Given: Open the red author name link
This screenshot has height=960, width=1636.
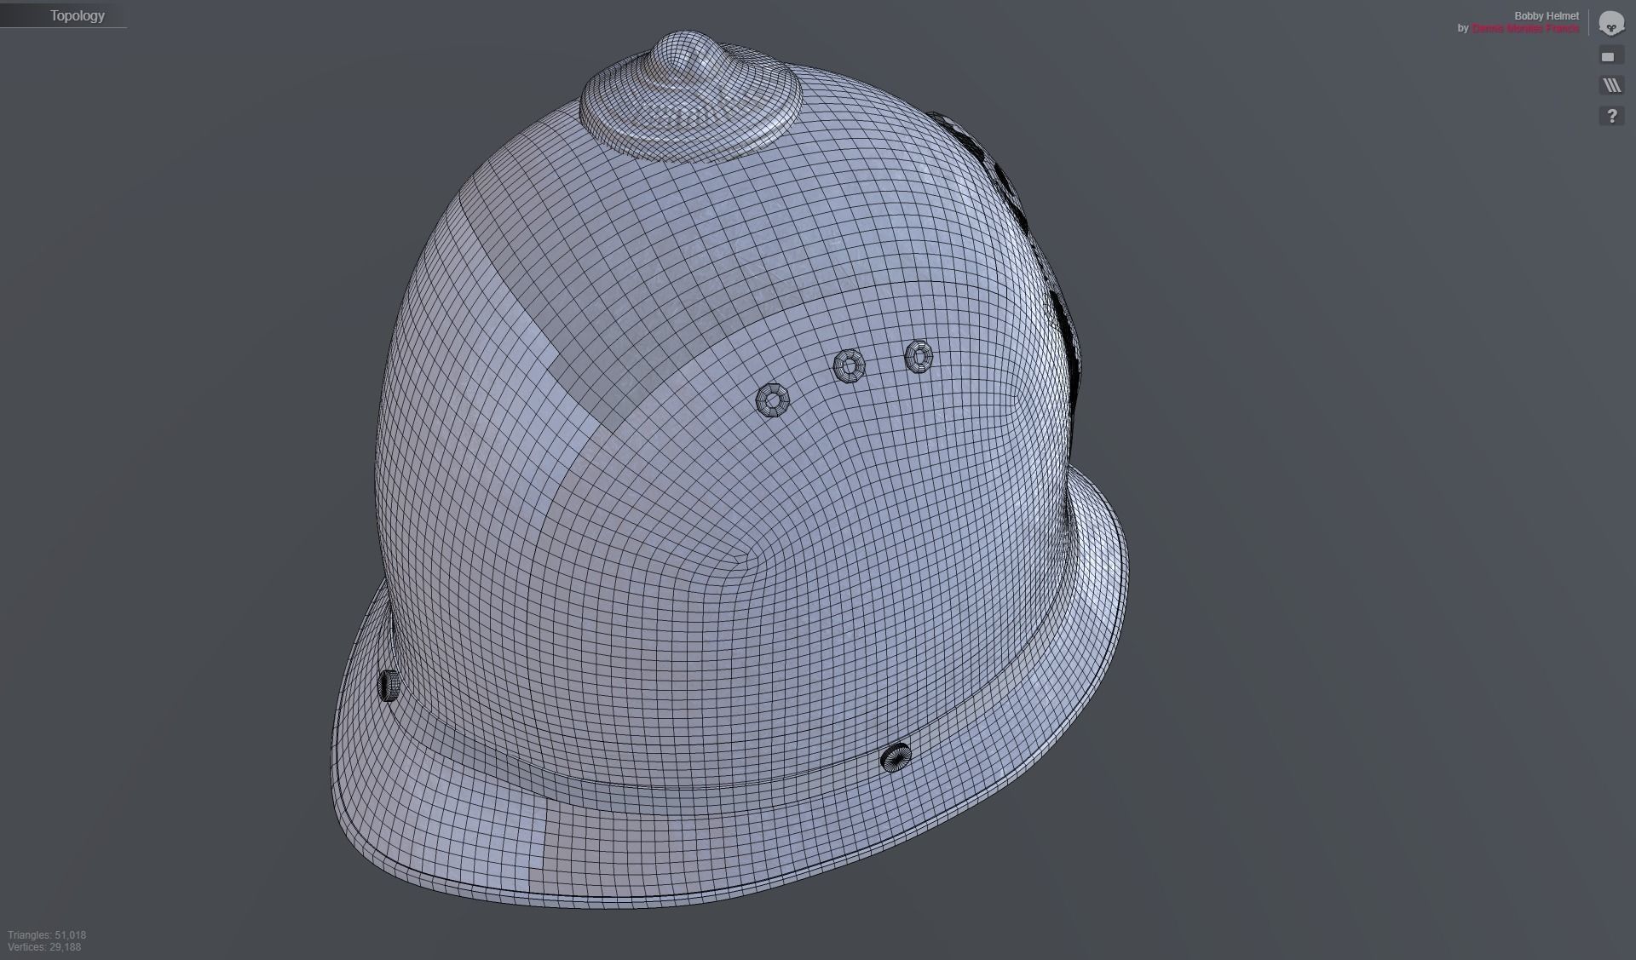Looking at the screenshot, I should pyautogui.click(x=1524, y=29).
